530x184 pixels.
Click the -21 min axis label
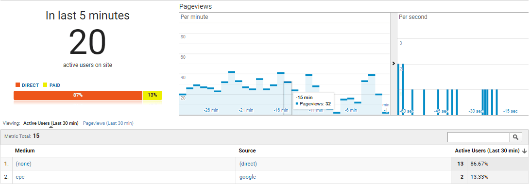246,110
